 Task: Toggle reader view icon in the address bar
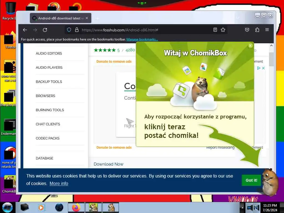[215, 30]
